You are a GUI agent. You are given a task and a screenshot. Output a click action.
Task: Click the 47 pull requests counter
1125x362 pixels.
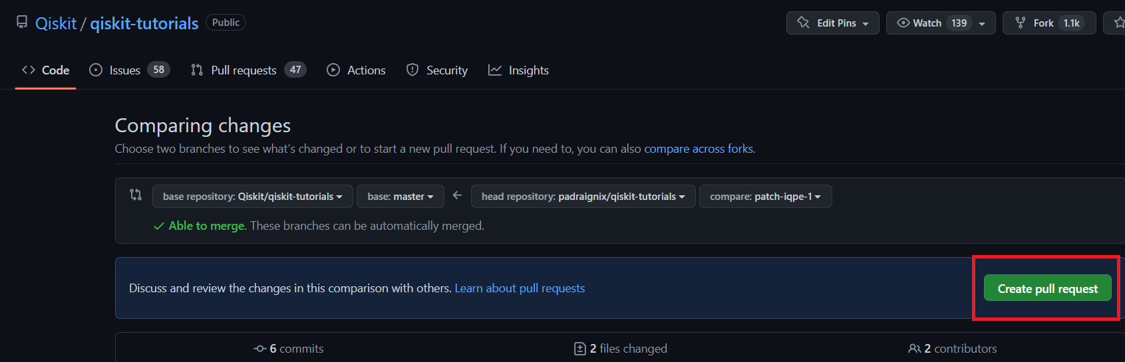pyautogui.click(x=295, y=70)
